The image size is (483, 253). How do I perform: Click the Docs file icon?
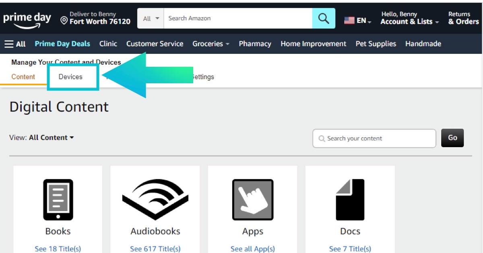[x=350, y=200]
